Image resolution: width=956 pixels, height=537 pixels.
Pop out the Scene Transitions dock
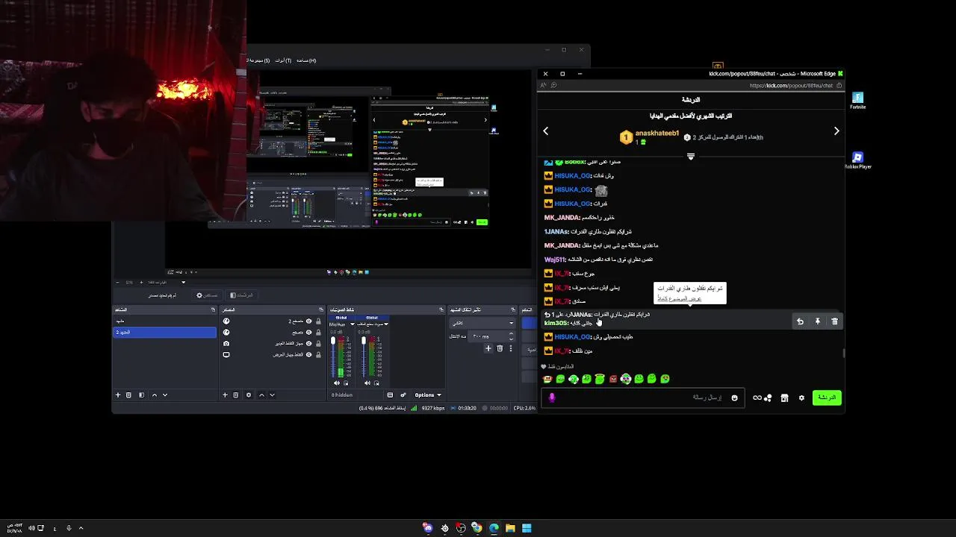[x=513, y=310]
